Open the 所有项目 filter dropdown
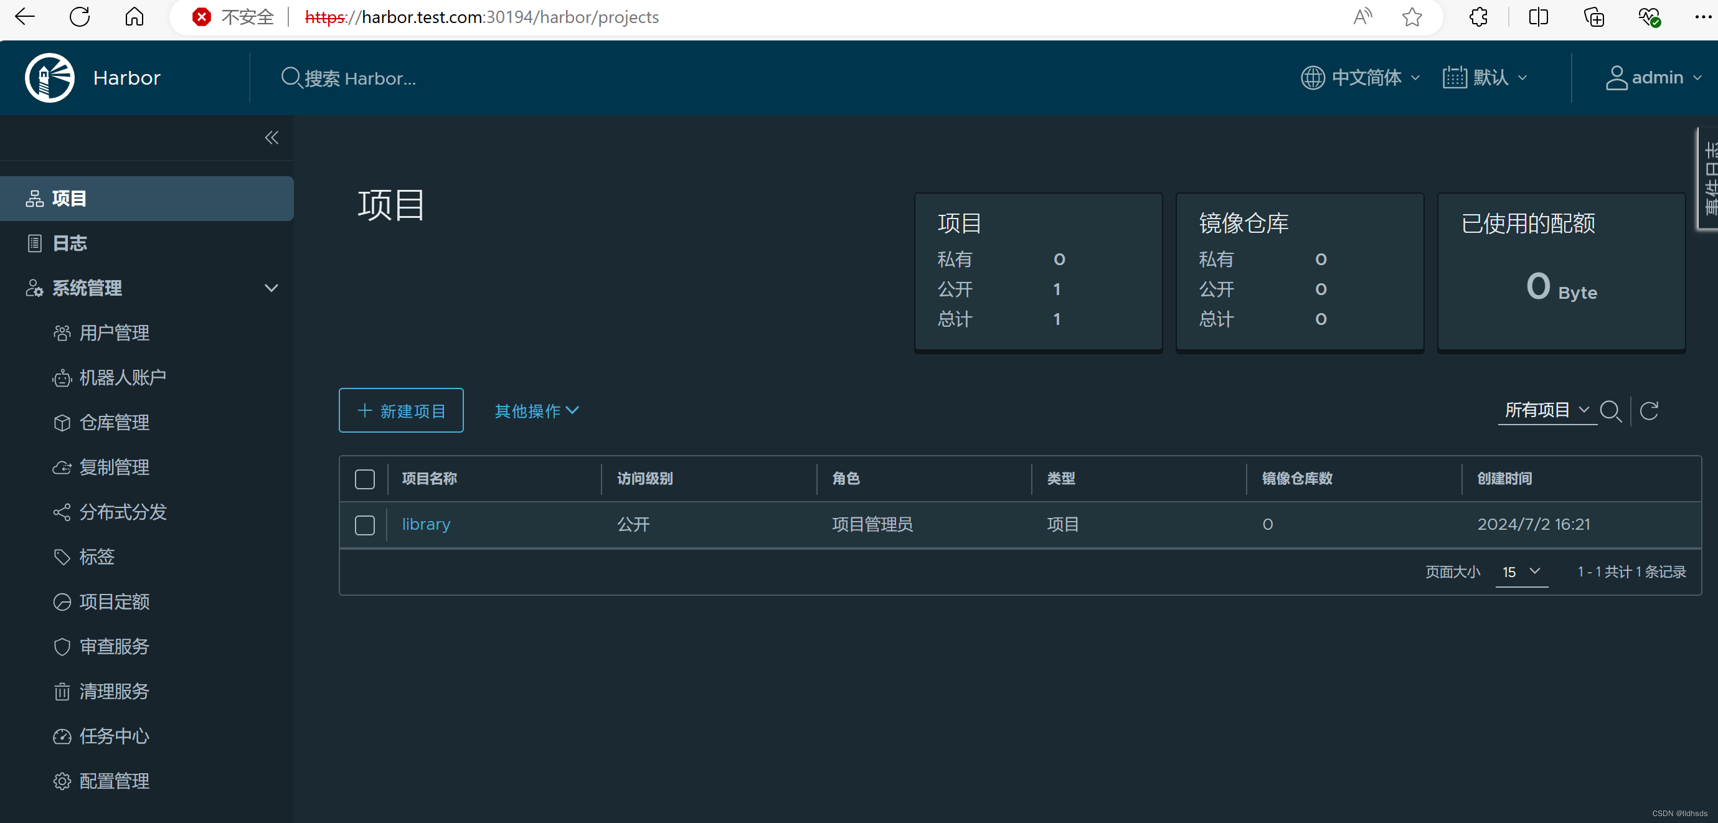 pos(1547,410)
